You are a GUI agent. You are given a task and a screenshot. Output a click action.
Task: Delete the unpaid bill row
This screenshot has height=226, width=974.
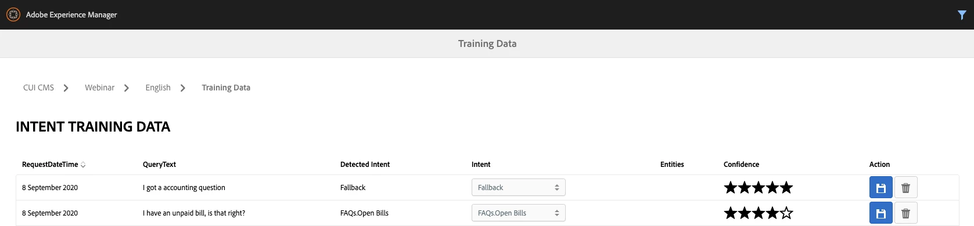(x=905, y=213)
